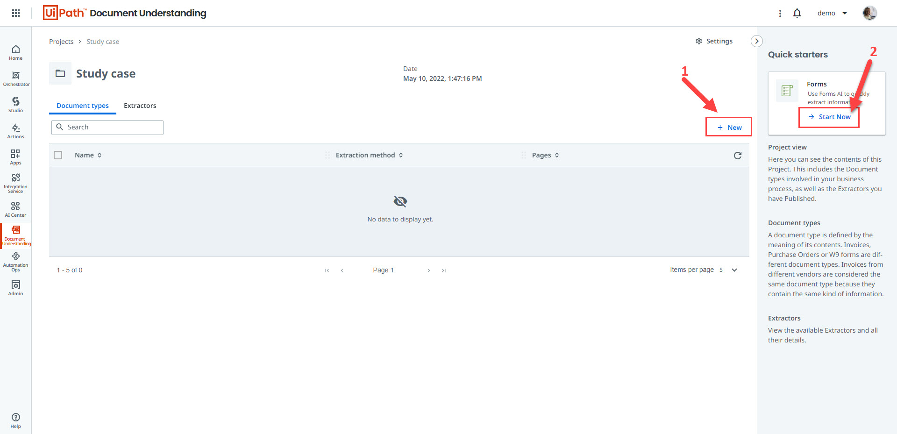This screenshot has height=434, width=897.
Task: Switch to the Document types tab
Action: 83,106
